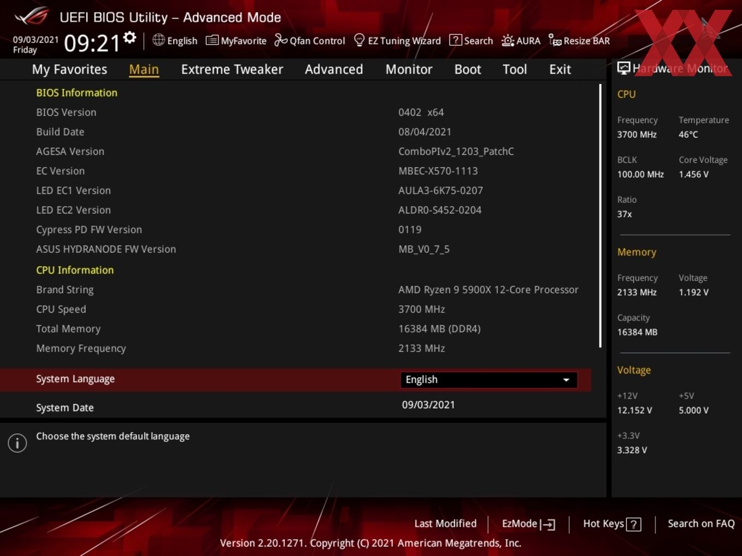The width and height of the screenshot is (742, 556).
Task: Click the main panel vertical scrollbar
Action: coord(600,215)
